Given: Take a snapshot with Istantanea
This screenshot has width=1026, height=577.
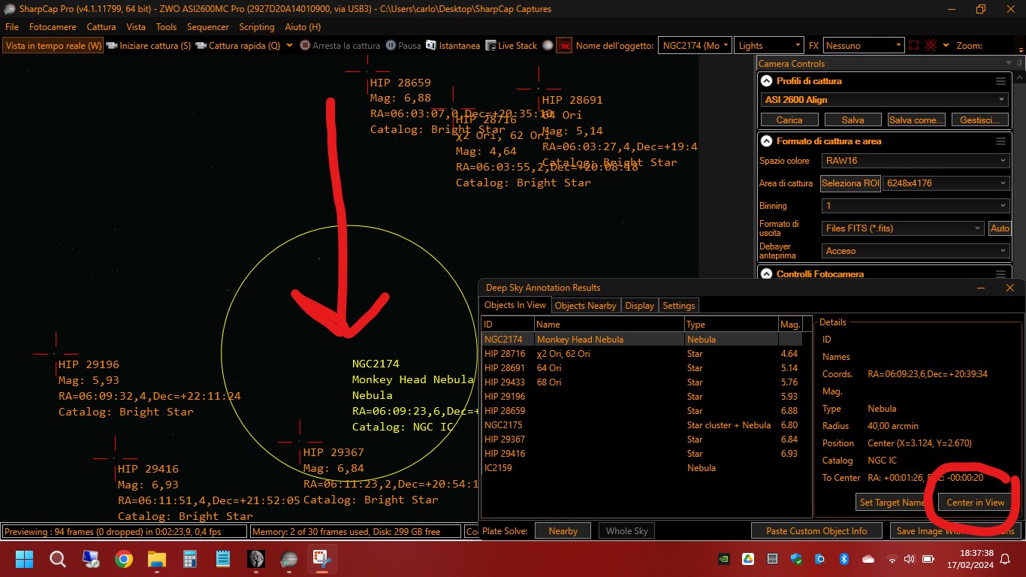Looking at the screenshot, I should [452, 46].
